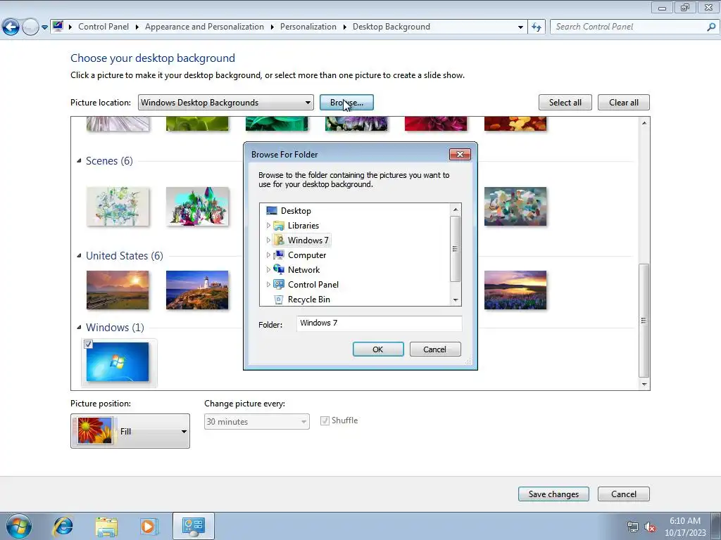721x540 pixels.
Task: Open the recent pages dropdown arrow
Action: 44,27
